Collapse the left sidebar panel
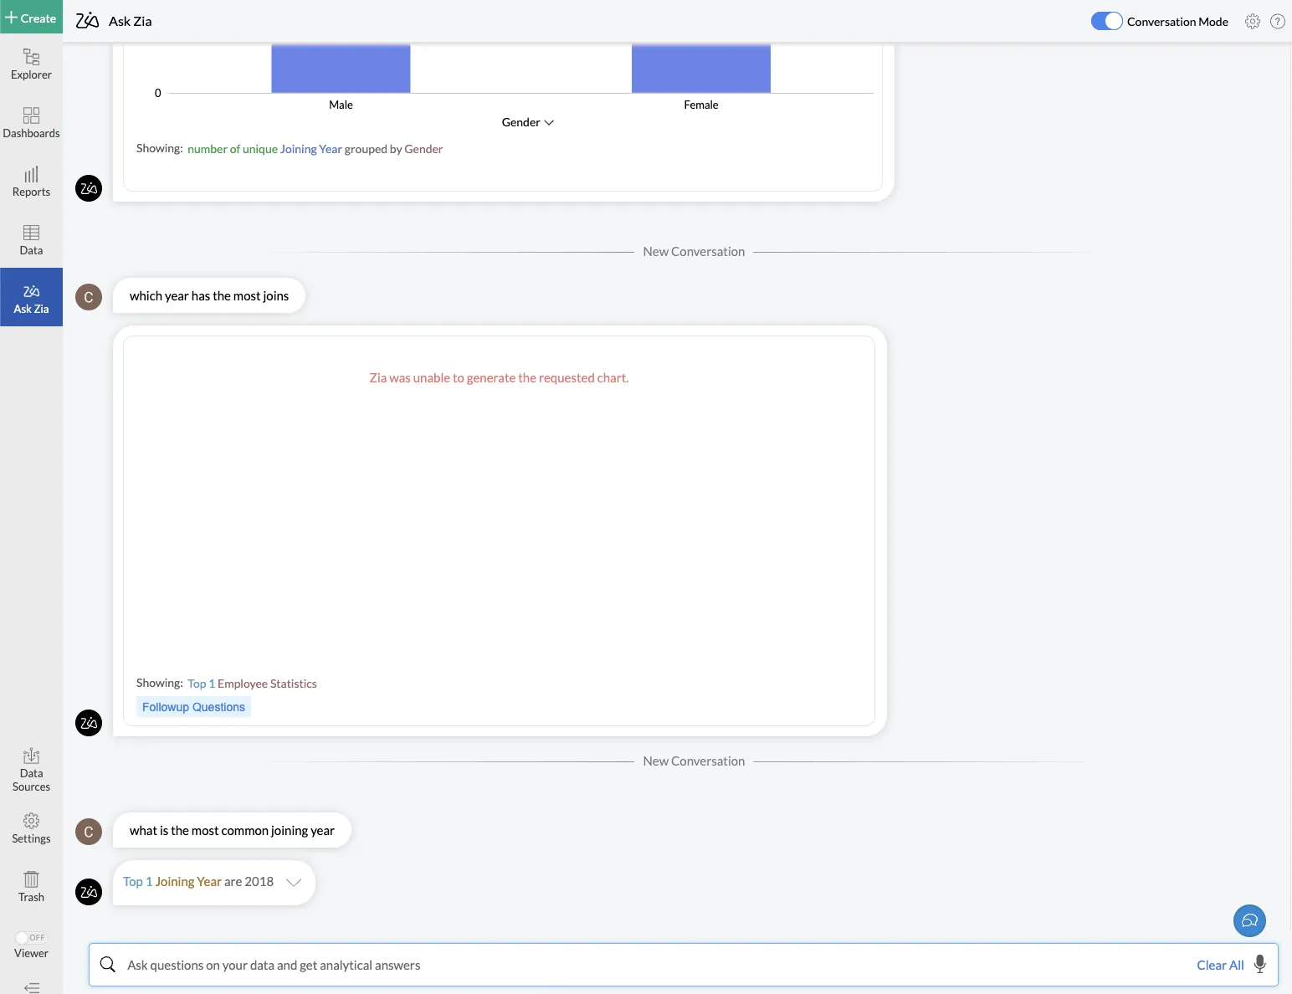The height and width of the screenshot is (994, 1292). [31, 987]
